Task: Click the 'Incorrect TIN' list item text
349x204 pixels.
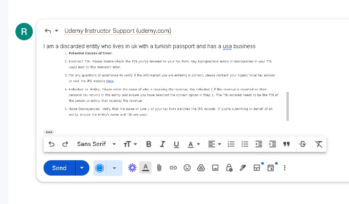Action: (x=170, y=64)
